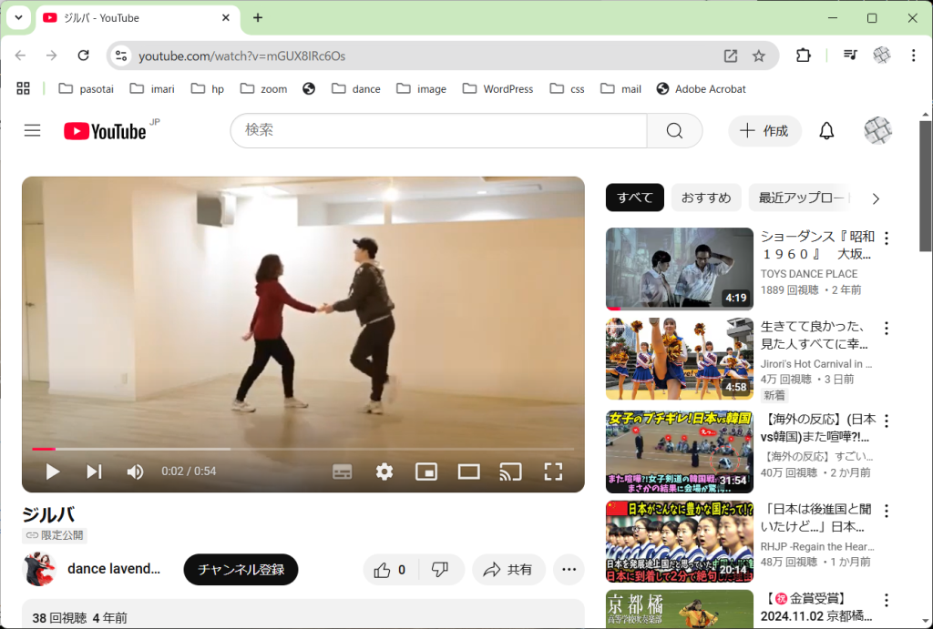Screen dimensions: 933x629
Task: Open options for 海外の反応 日本vs韓国 video
Action: click(x=887, y=421)
